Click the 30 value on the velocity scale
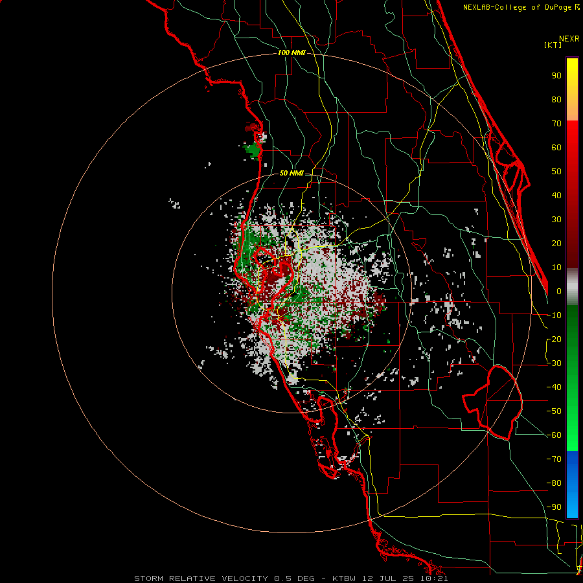583x583 pixels. [x=556, y=220]
